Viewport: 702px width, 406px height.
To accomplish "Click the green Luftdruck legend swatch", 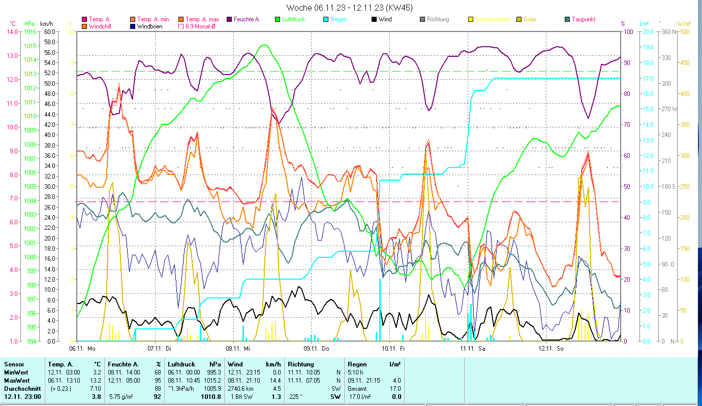I will pos(278,19).
